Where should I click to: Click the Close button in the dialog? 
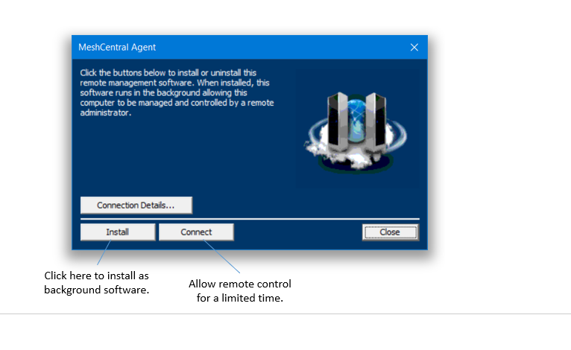click(391, 232)
